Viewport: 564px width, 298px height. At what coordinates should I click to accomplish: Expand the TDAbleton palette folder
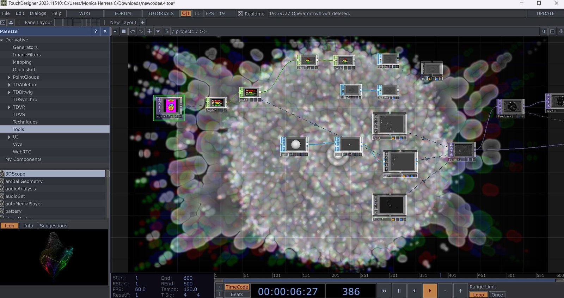tap(9, 85)
